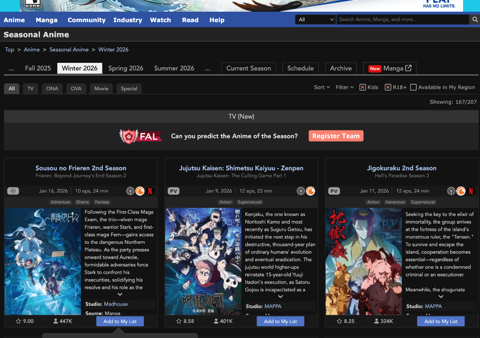The height and width of the screenshot is (338, 480).
Task: Open the All search category dropdown
Action: click(316, 20)
